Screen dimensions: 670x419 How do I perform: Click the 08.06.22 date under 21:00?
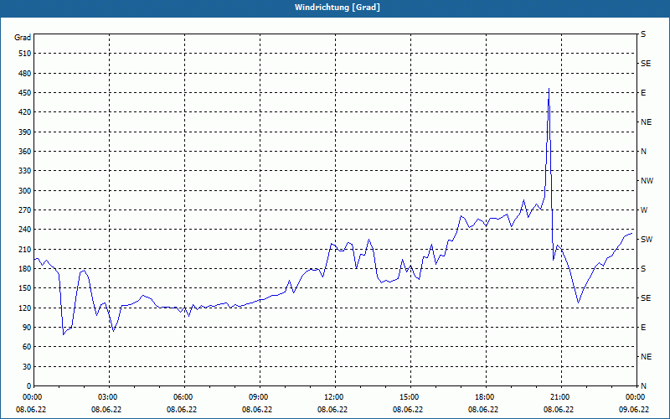pyautogui.click(x=559, y=410)
